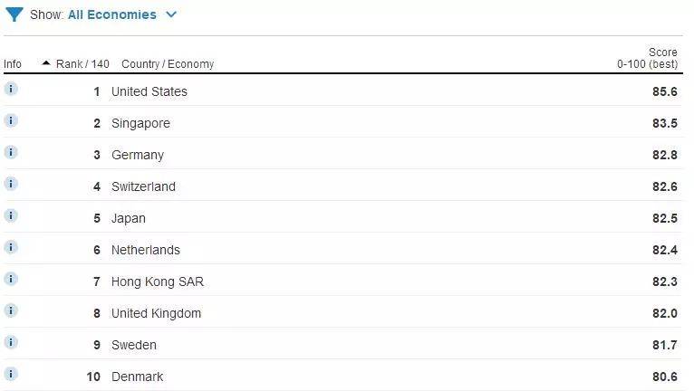Select the United States country name

point(149,91)
